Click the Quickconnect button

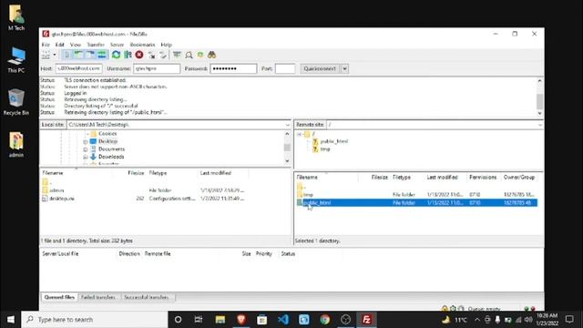(x=320, y=69)
